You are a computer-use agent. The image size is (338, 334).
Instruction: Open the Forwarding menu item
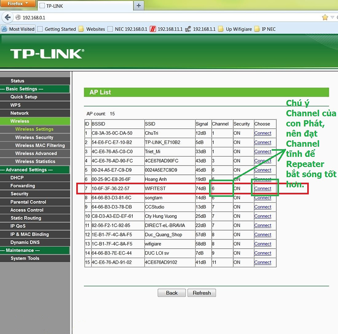click(x=35, y=186)
